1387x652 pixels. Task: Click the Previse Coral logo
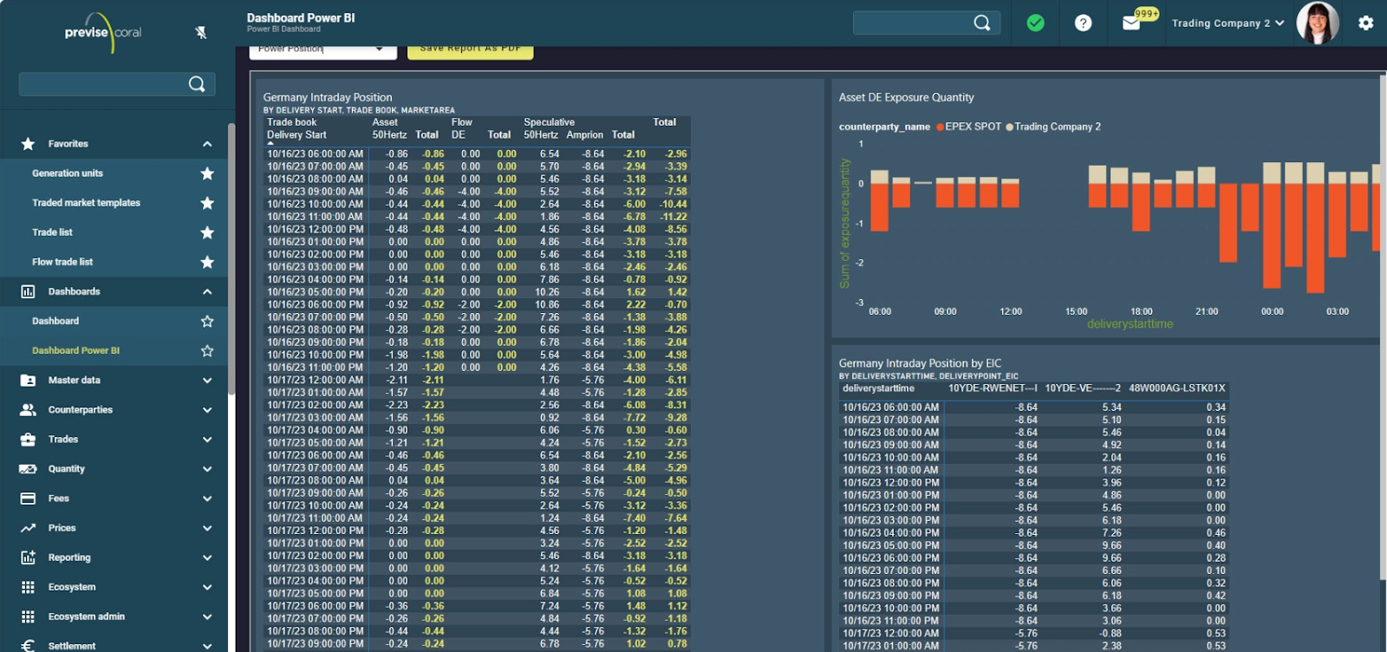(102, 33)
